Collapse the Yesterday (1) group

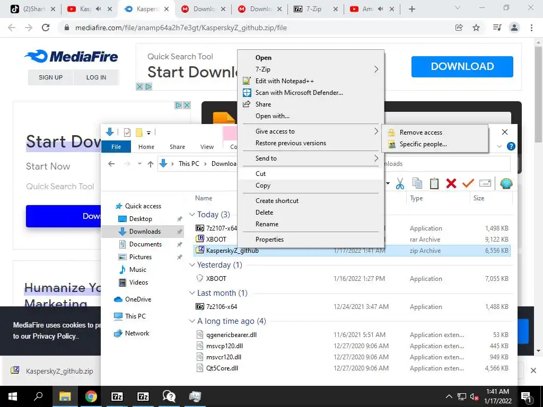[192, 265]
